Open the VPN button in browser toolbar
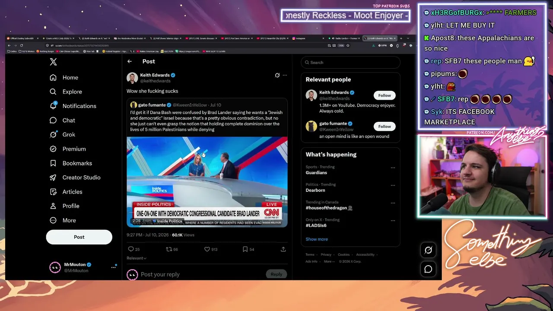The height and width of the screenshot is (311, 553). click(x=383, y=45)
